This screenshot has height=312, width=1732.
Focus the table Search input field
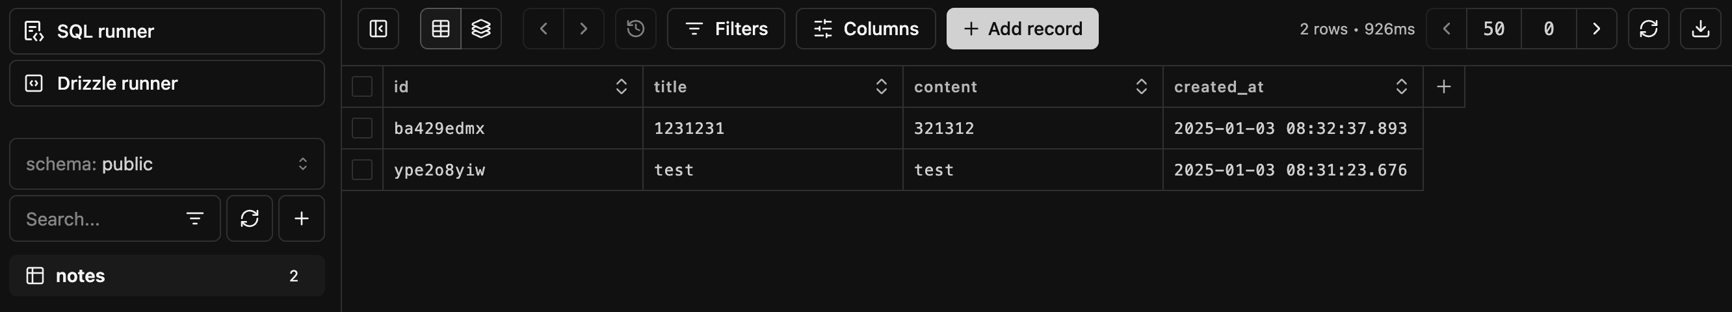pos(115,218)
